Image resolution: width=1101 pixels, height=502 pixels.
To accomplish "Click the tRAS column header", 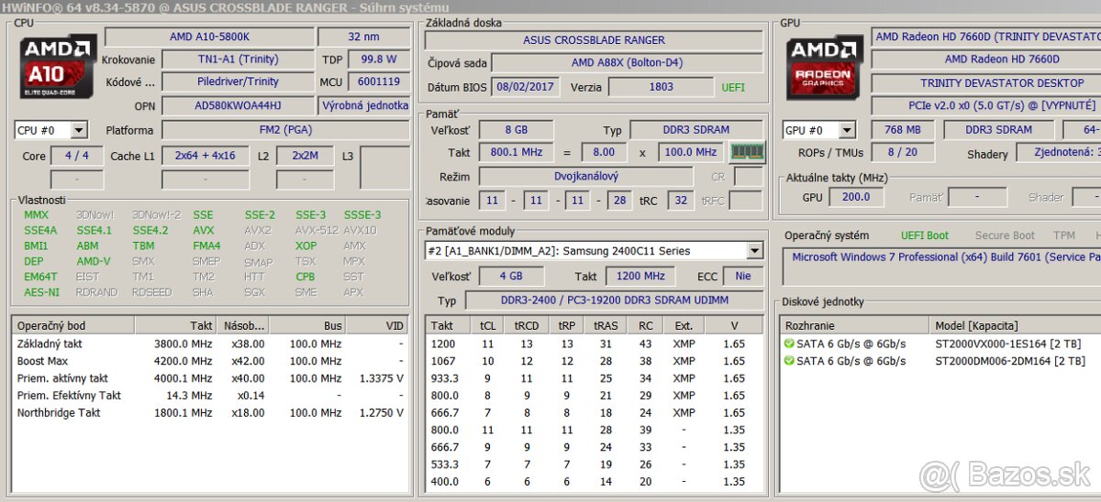I will click(x=606, y=325).
